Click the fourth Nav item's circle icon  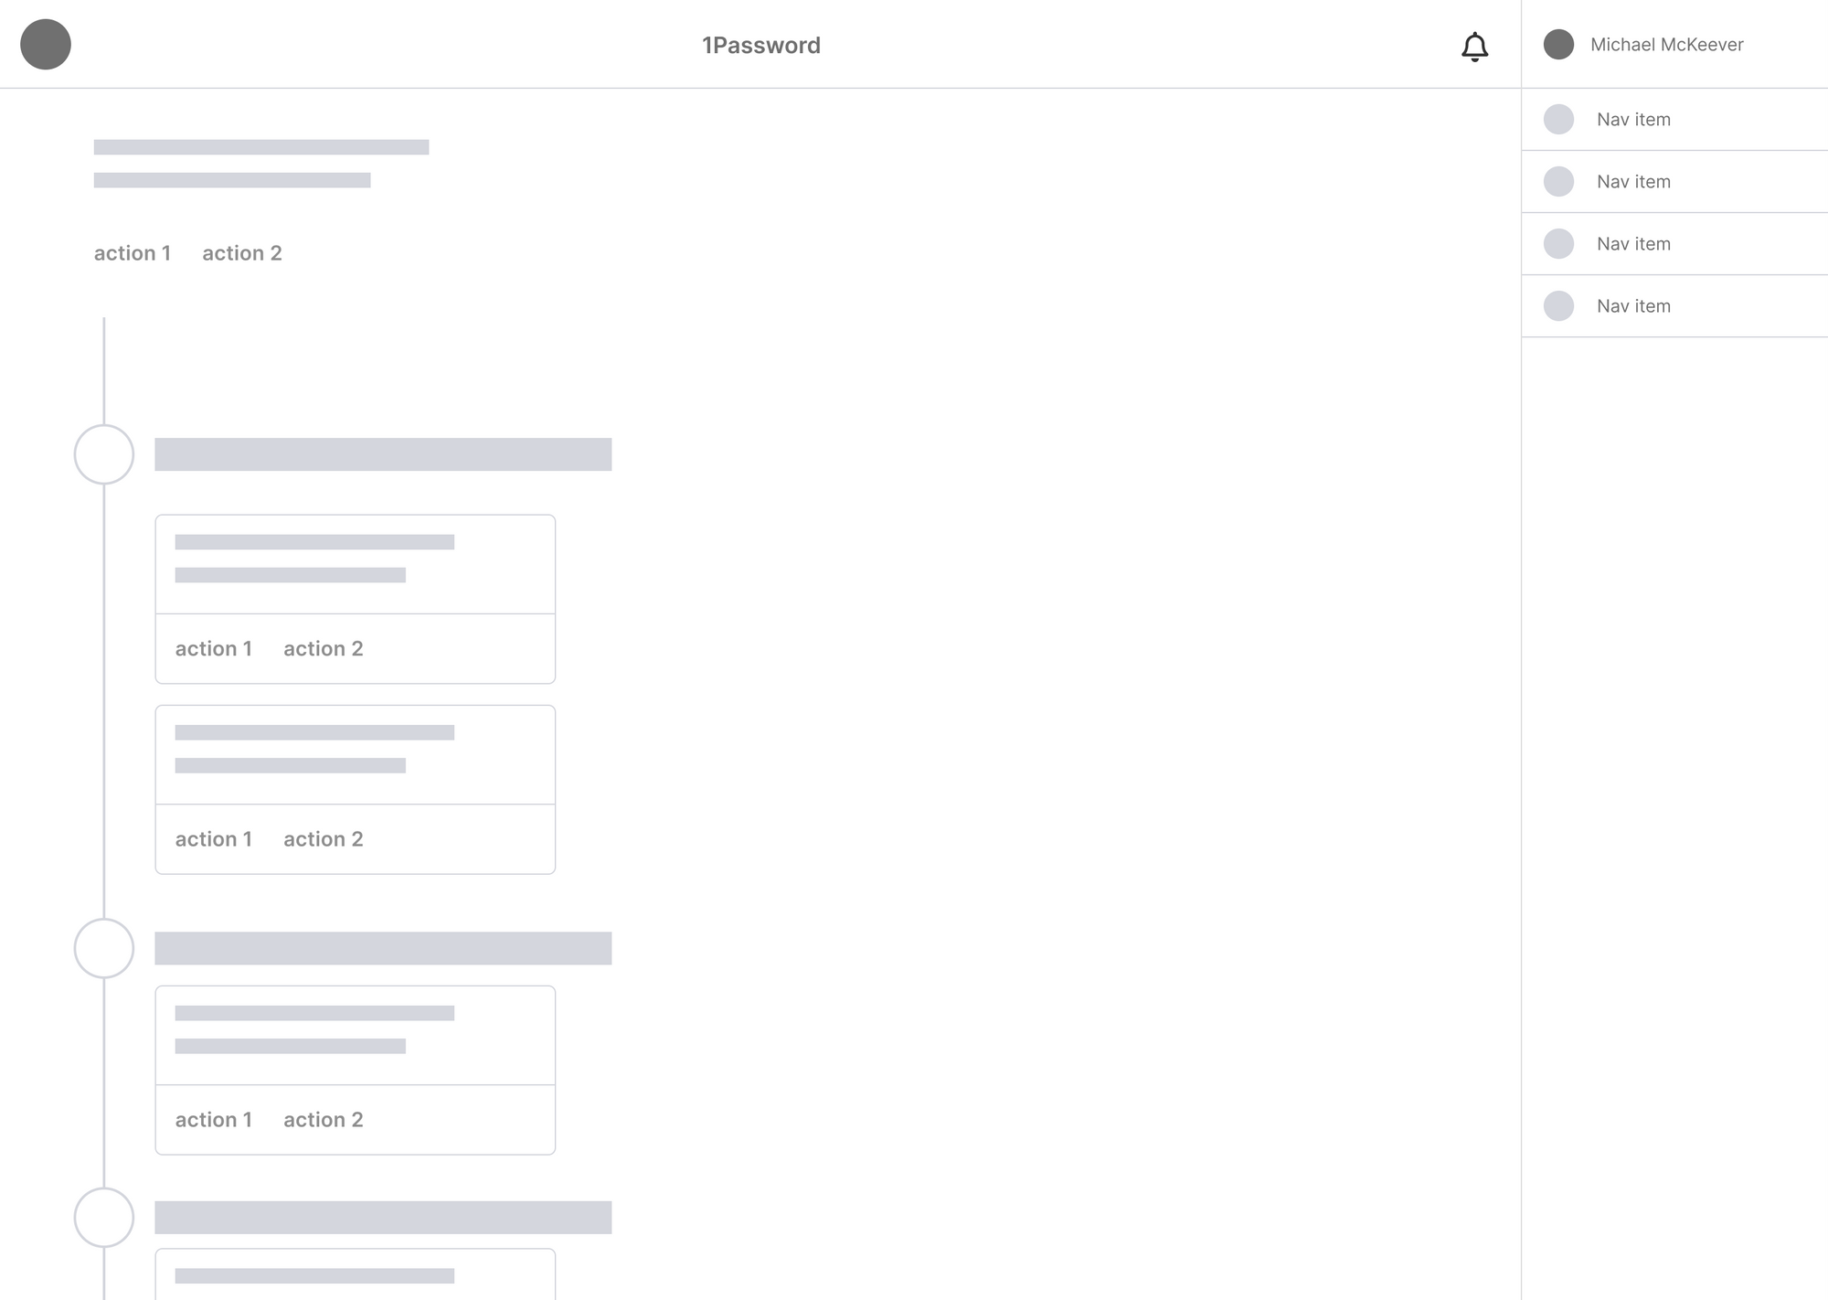pyautogui.click(x=1558, y=305)
